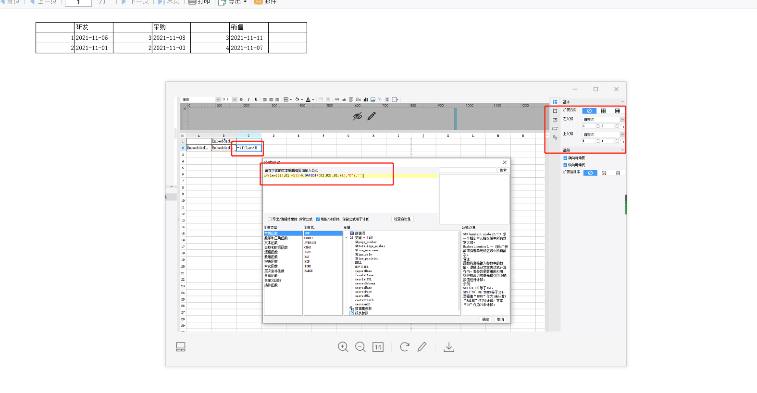Insert a formula with the F(x) icon
This screenshot has width=757, height=393.
coord(359,99)
